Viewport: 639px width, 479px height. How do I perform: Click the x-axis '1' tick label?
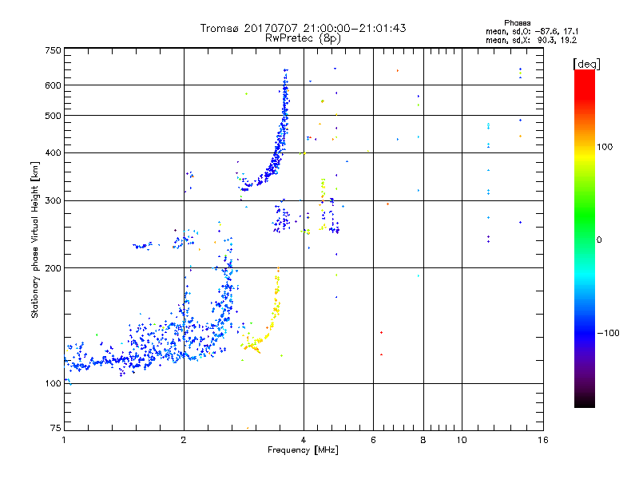pyautogui.click(x=64, y=440)
